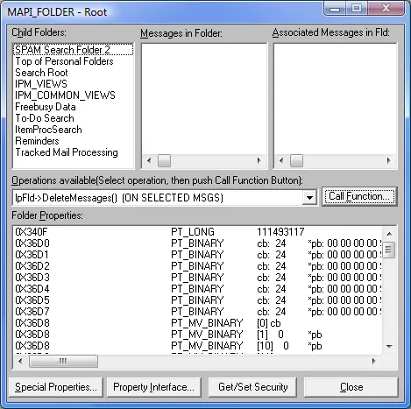Click Get/Set Security button
Image resolution: width=411 pixels, height=409 pixels.
(x=253, y=387)
